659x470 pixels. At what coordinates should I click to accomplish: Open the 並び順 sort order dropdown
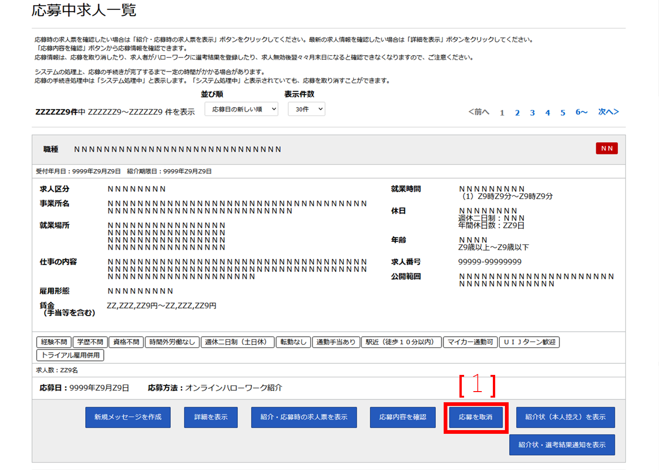click(241, 109)
